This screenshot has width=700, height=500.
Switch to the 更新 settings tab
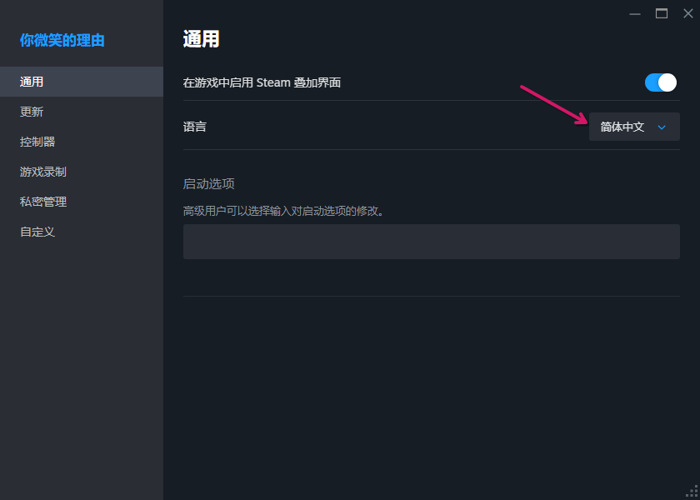(x=32, y=112)
